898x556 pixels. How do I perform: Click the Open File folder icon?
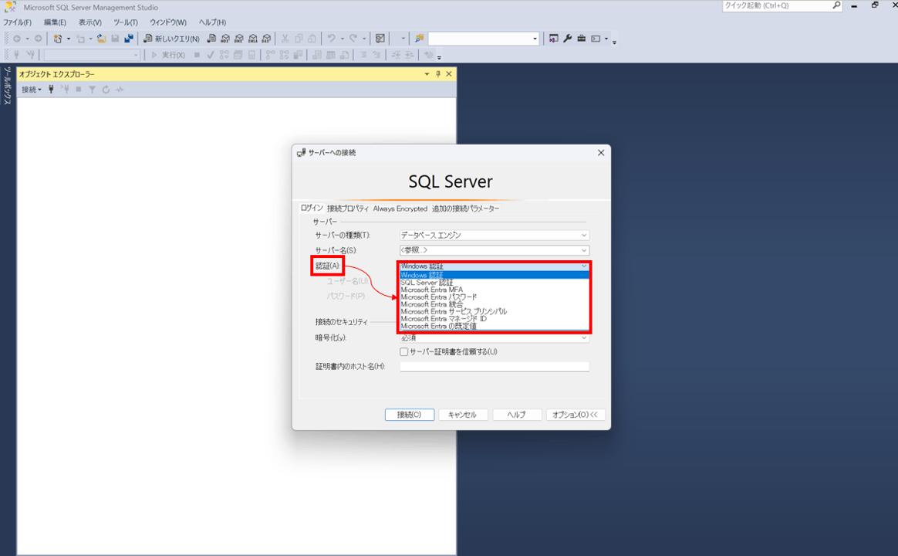click(101, 39)
